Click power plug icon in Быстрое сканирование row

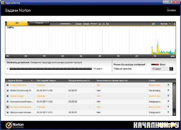point(168,107)
